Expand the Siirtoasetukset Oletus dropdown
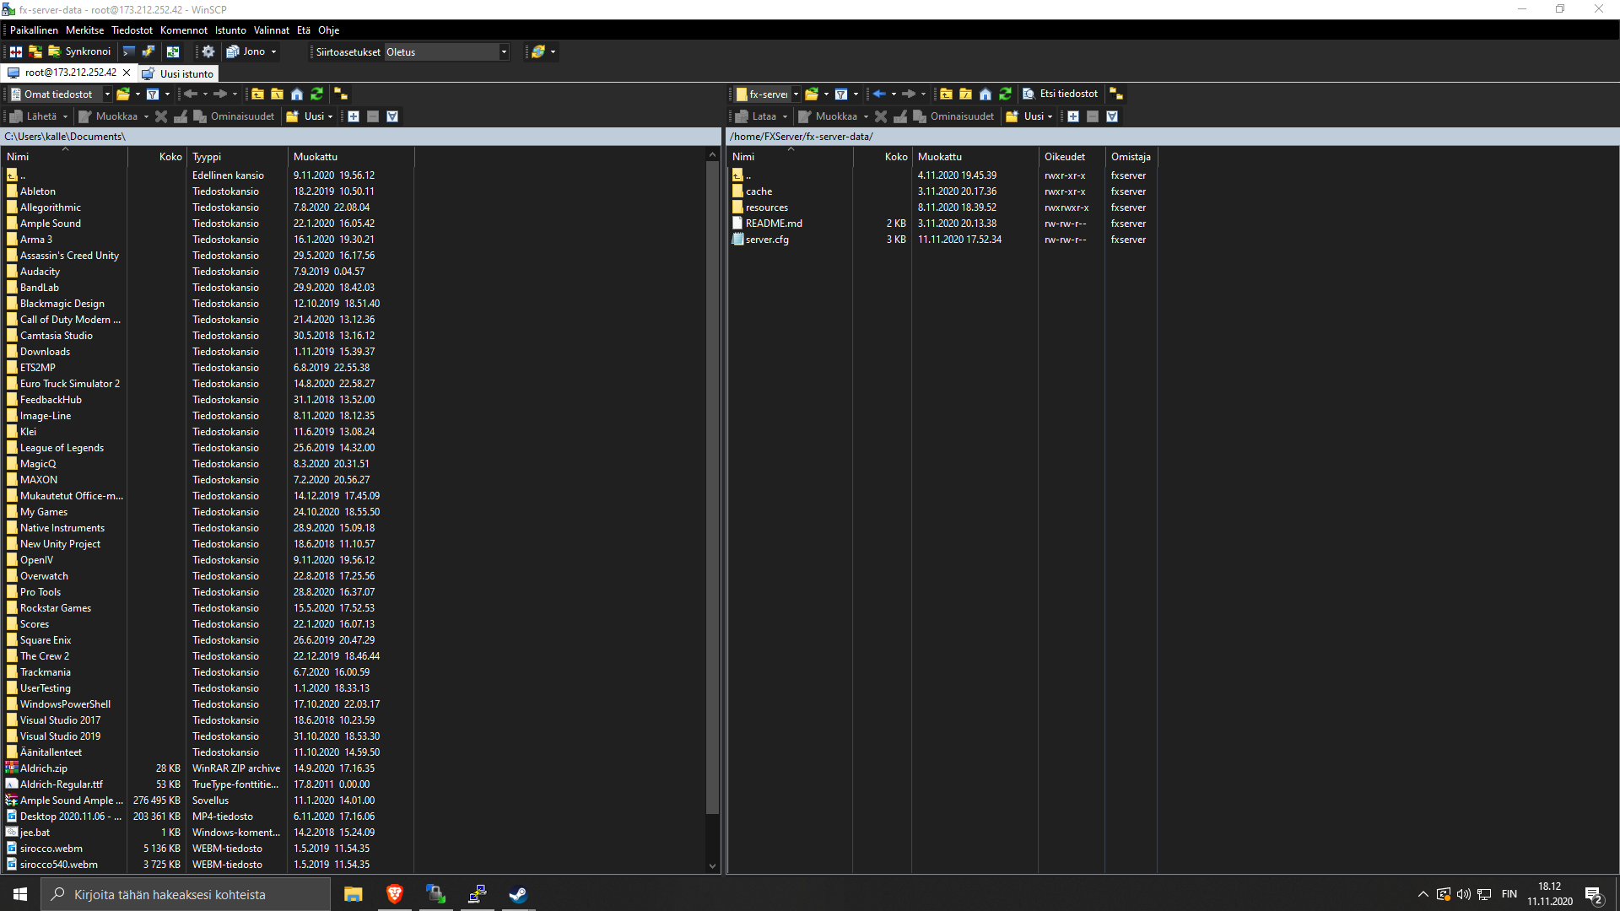 pyautogui.click(x=504, y=52)
